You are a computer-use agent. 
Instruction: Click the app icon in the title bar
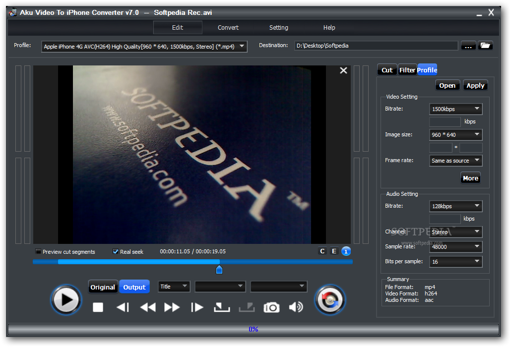[x=13, y=12]
